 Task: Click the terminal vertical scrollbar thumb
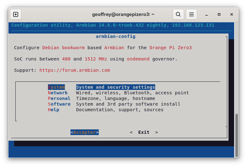[236, 135]
